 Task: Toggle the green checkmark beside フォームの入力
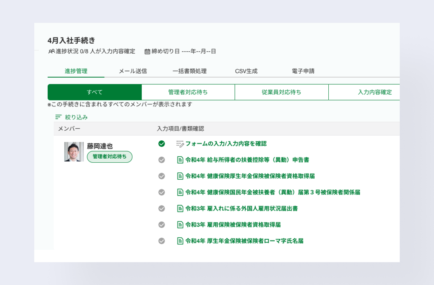(162, 144)
